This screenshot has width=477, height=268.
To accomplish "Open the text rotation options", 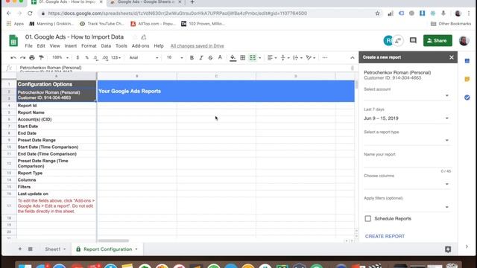I will (x=310, y=58).
